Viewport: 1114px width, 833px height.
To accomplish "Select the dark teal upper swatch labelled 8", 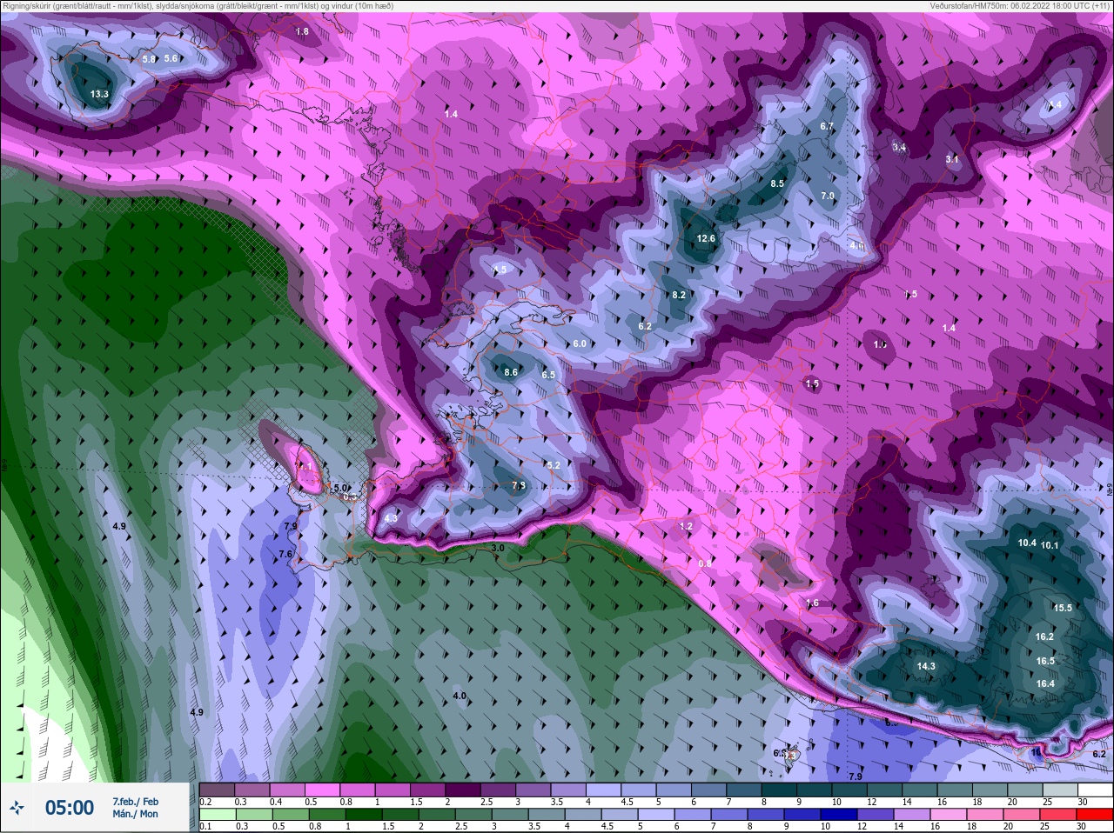I will 777,790.
